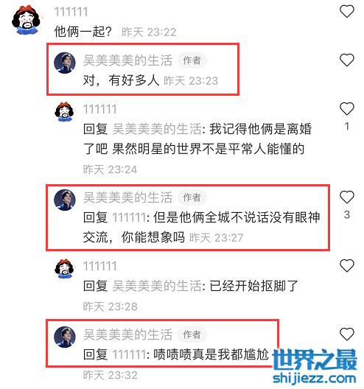Open the shijiezz.com watermark link
The height and width of the screenshot is (389, 364).
(315, 379)
